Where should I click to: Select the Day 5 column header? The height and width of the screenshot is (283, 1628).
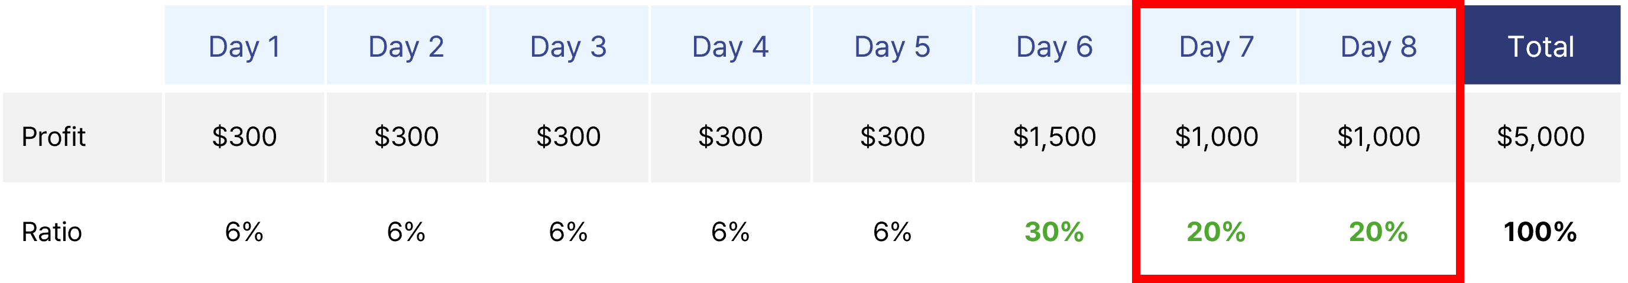893,45
